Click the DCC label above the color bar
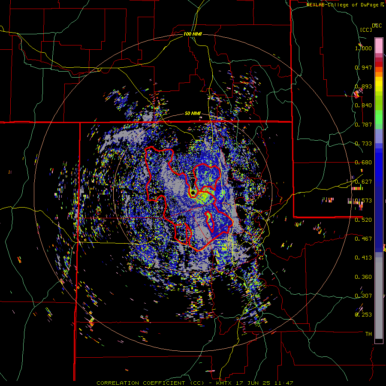This screenshot has width=386, height=386. click(x=377, y=26)
